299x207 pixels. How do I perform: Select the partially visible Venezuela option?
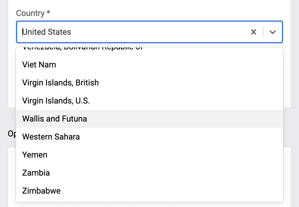(x=82, y=48)
